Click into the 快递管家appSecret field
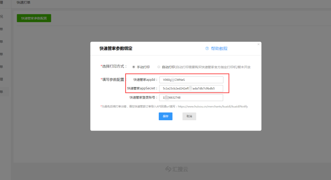This screenshot has width=331, height=180. (x=191, y=88)
